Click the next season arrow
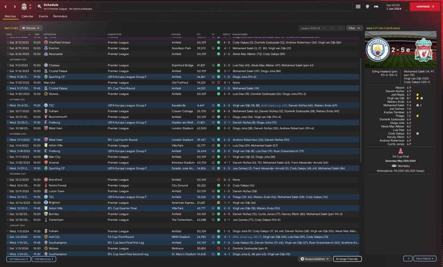Image resolution: width=443 pixels, height=267 pixels. pos(341,28)
